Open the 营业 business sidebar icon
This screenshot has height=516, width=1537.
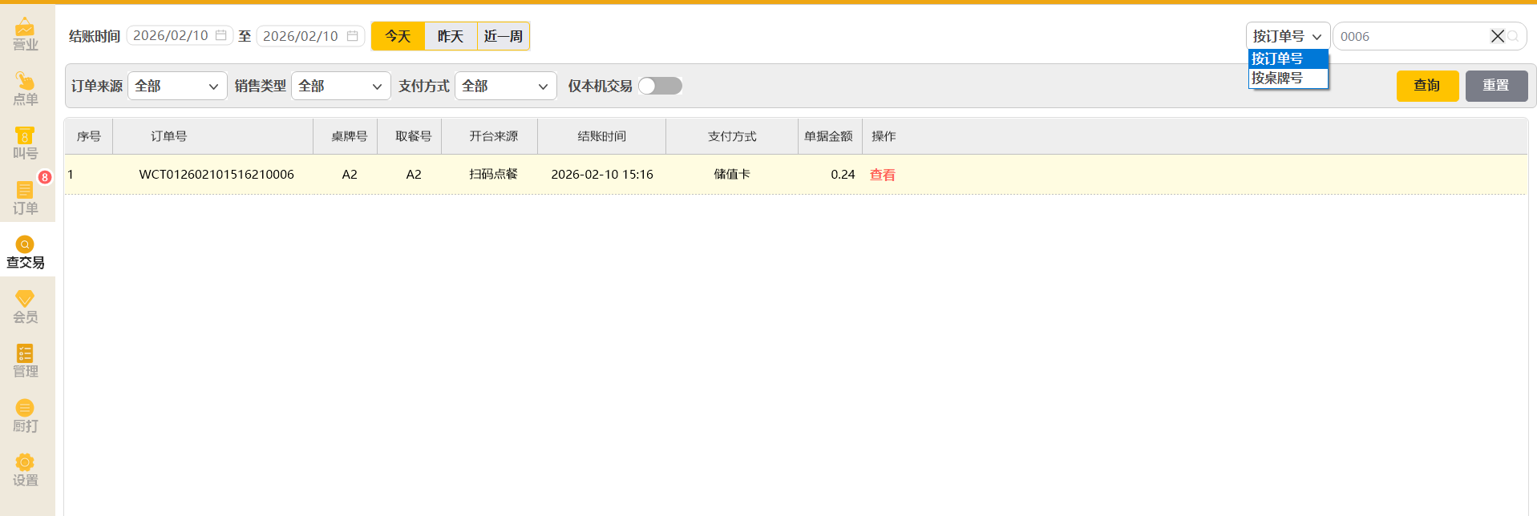(26, 34)
